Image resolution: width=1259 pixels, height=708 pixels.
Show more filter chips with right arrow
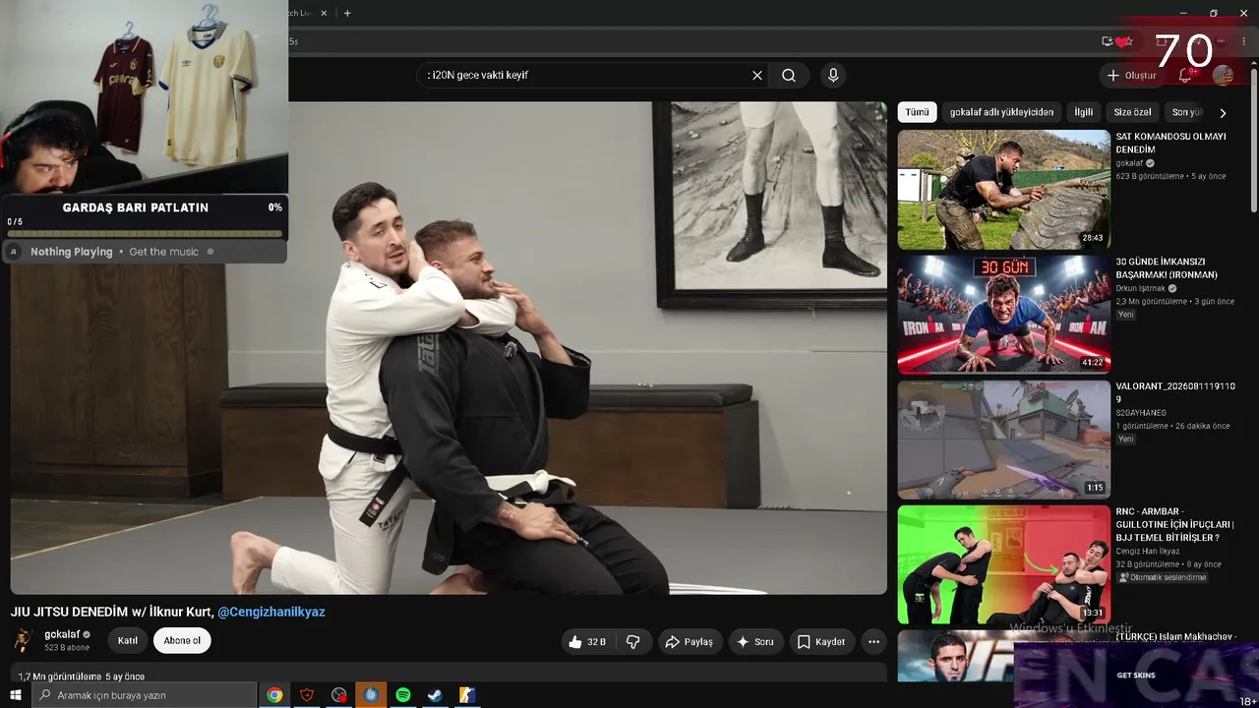tap(1223, 113)
